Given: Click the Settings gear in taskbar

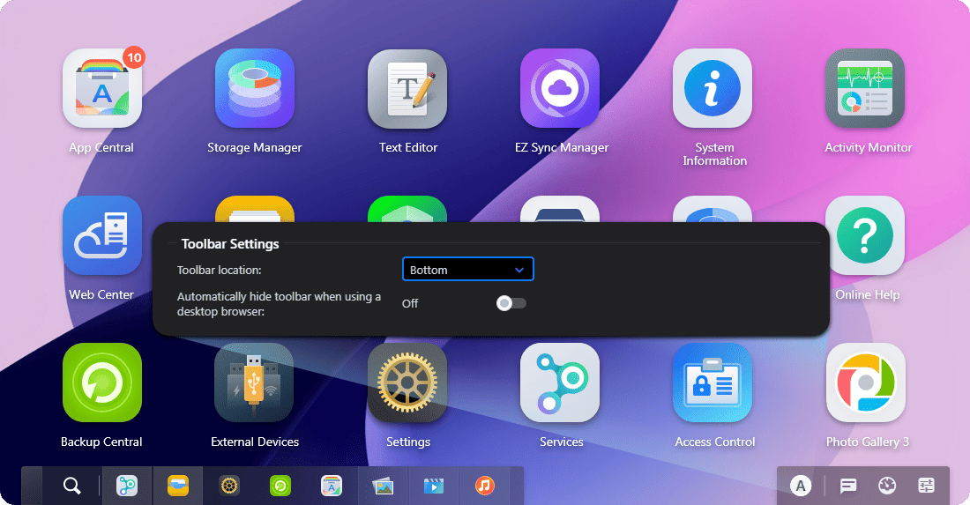Looking at the screenshot, I should pyautogui.click(x=229, y=486).
